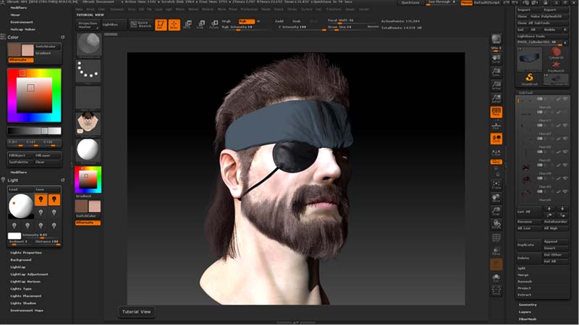Viewport: 579px width, 325px height.
Task: Click the Frame mesh icon
Action: (496, 185)
